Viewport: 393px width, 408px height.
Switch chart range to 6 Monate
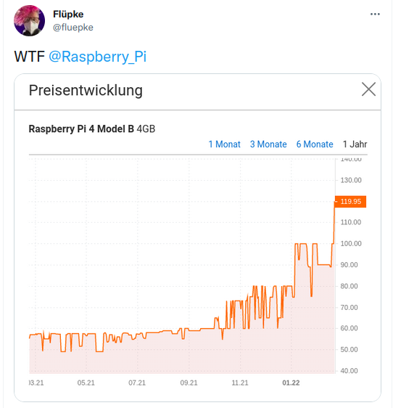tap(315, 144)
